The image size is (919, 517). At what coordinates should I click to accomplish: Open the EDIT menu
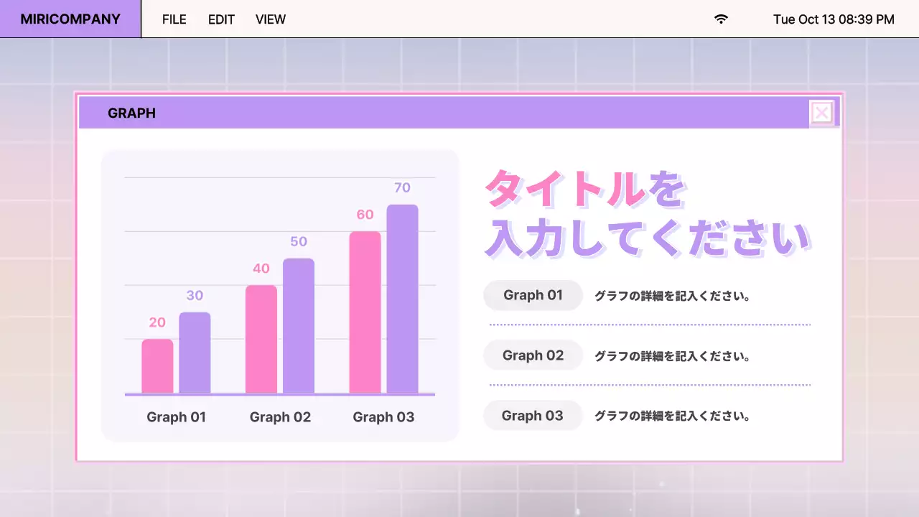(x=221, y=19)
